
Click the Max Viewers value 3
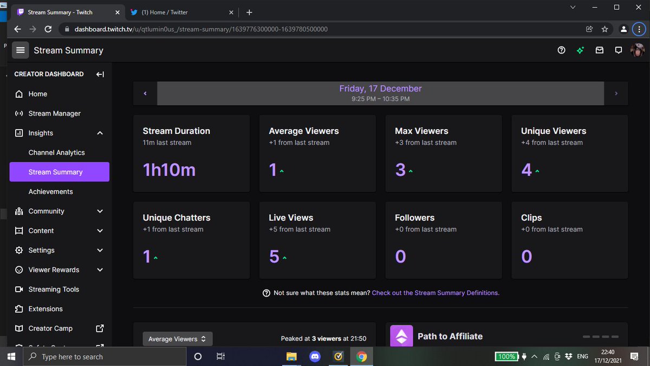click(x=400, y=170)
